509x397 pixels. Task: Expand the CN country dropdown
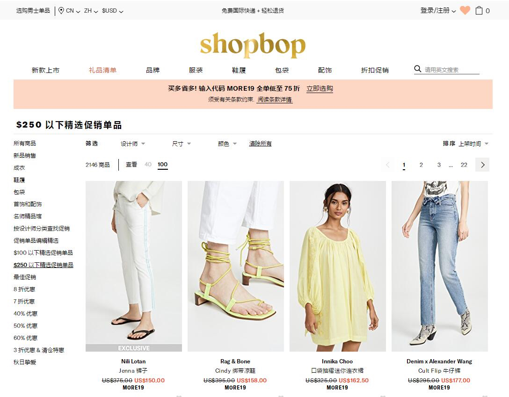coord(73,11)
